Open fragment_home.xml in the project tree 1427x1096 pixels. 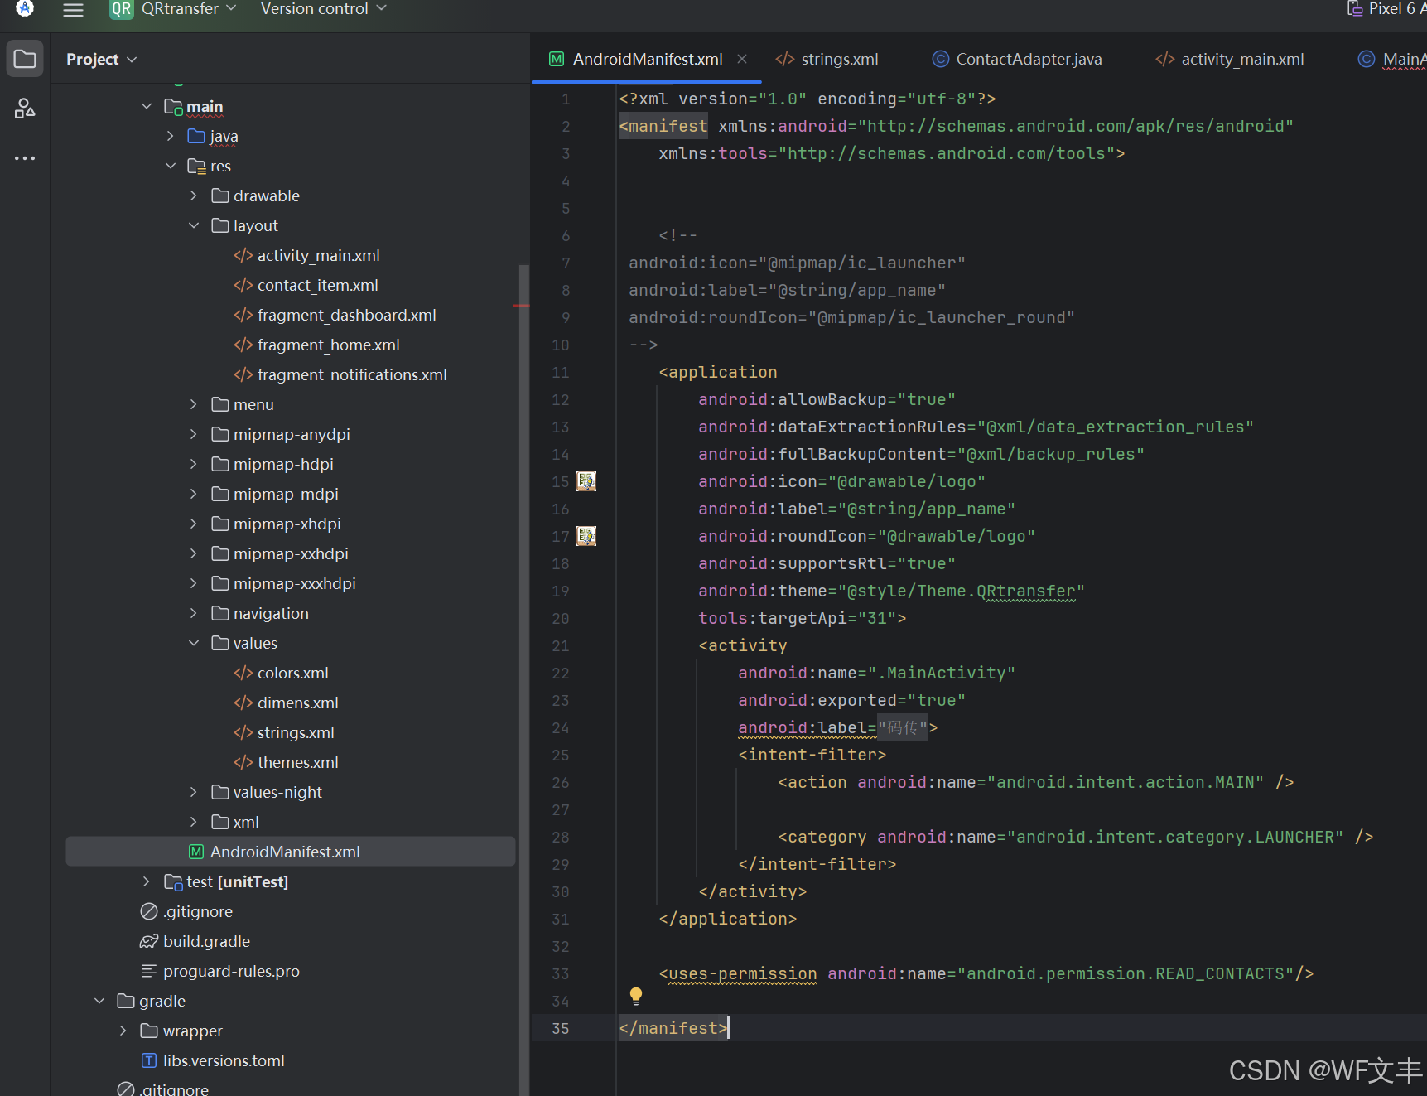click(328, 345)
